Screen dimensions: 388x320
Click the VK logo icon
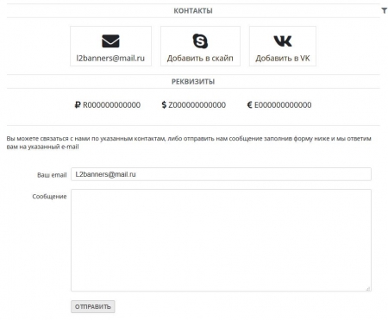(283, 41)
